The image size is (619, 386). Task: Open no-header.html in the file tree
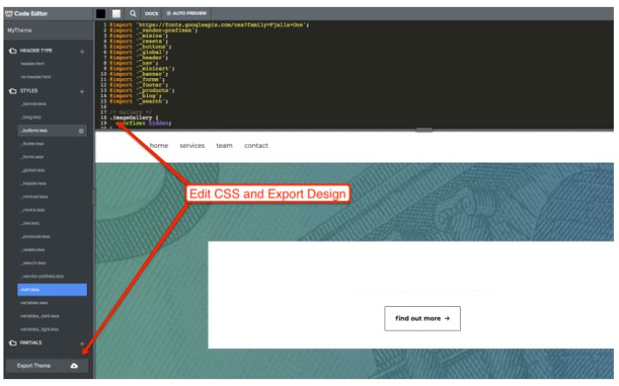35,77
